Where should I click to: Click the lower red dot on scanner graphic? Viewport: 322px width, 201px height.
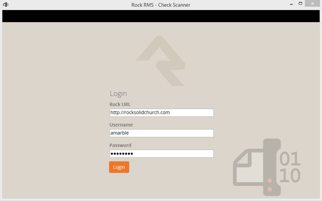click(270, 190)
